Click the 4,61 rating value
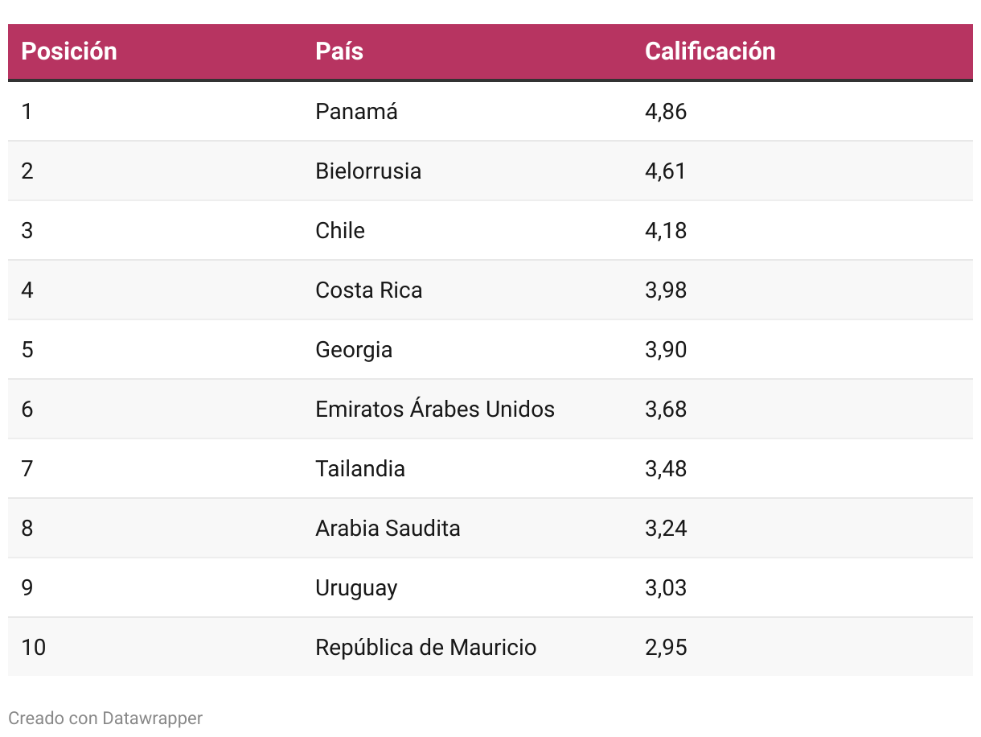The width and height of the screenshot is (981, 737). [x=665, y=171]
